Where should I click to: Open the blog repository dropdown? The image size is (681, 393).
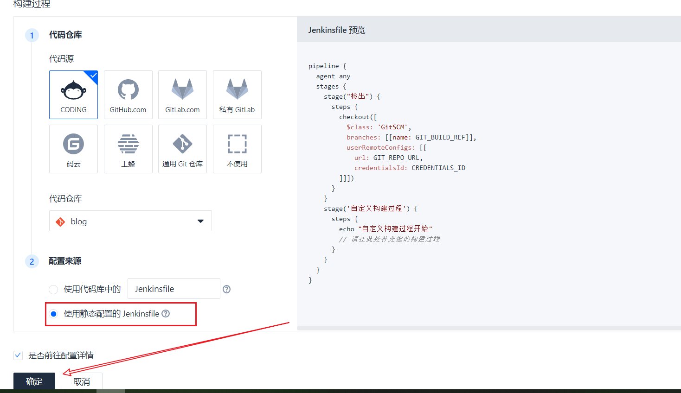(130, 221)
